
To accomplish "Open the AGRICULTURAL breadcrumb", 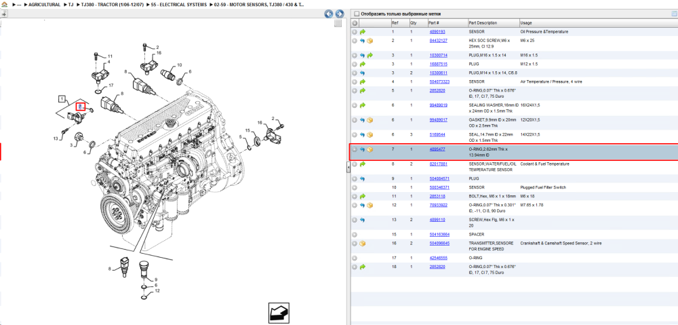I will point(44,5).
